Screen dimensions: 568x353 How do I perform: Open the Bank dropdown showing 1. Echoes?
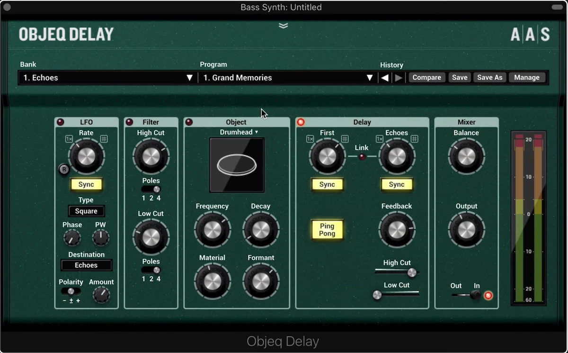[x=108, y=78]
